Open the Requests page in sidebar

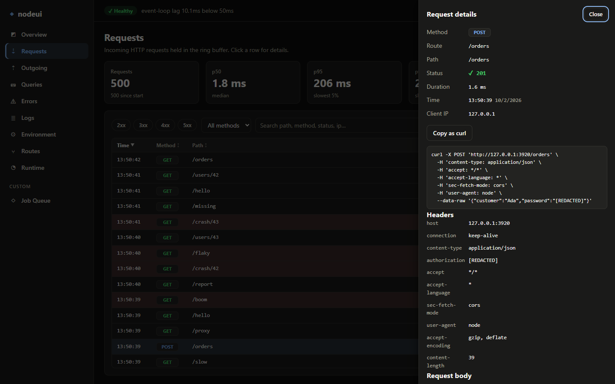pyautogui.click(x=47, y=51)
